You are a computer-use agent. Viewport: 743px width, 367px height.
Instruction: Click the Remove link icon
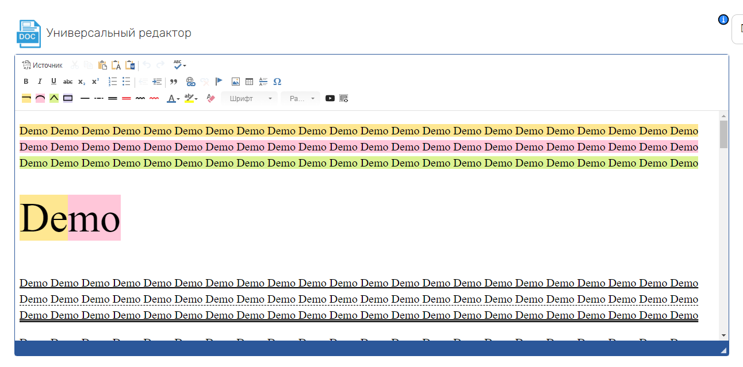[x=205, y=82]
